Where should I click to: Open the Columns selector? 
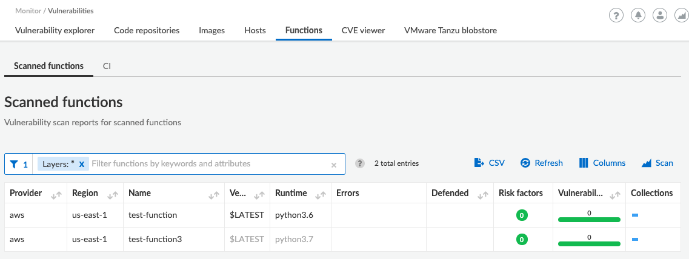pyautogui.click(x=602, y=163)
